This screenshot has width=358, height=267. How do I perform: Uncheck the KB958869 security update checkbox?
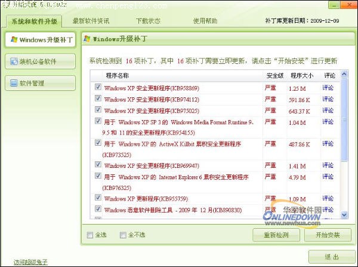pos(98,87)
